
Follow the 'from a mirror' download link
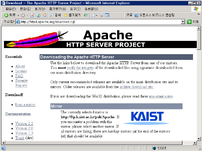coord(25,105)
